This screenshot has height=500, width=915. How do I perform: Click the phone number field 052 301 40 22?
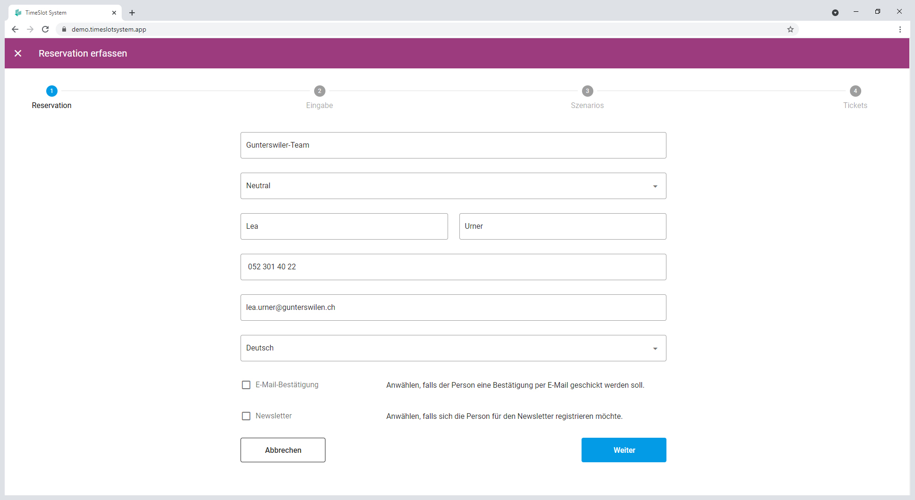[x=453, y=267]
